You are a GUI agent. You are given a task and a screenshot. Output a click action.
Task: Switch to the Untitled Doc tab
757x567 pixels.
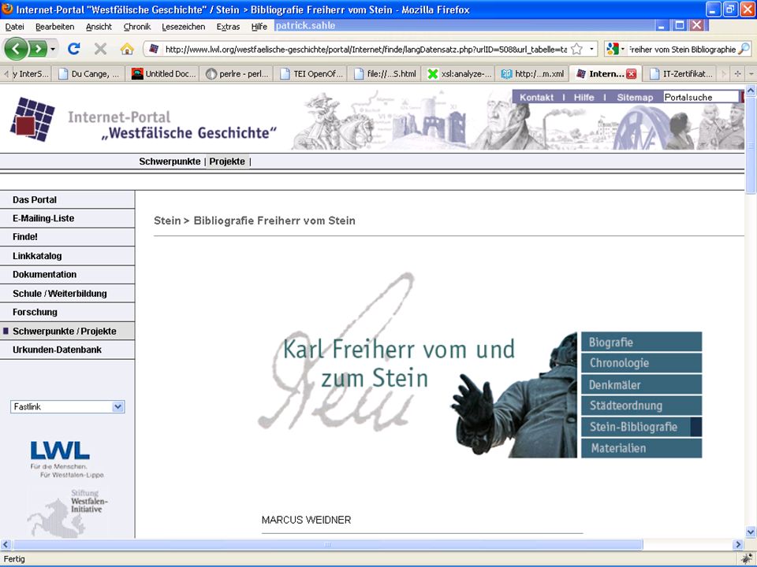click(162, 74)
